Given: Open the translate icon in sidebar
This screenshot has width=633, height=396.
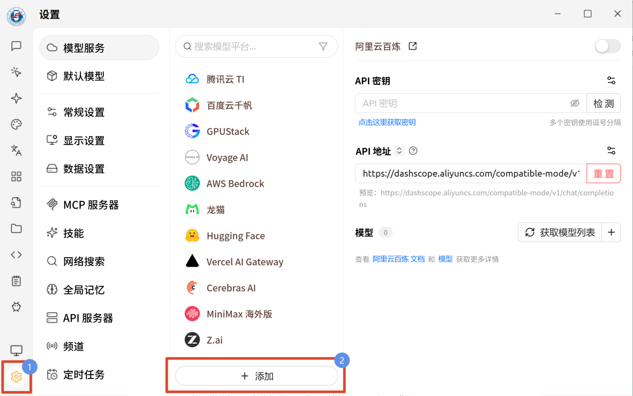Looking at the screenshot, I should pos(16,150).
